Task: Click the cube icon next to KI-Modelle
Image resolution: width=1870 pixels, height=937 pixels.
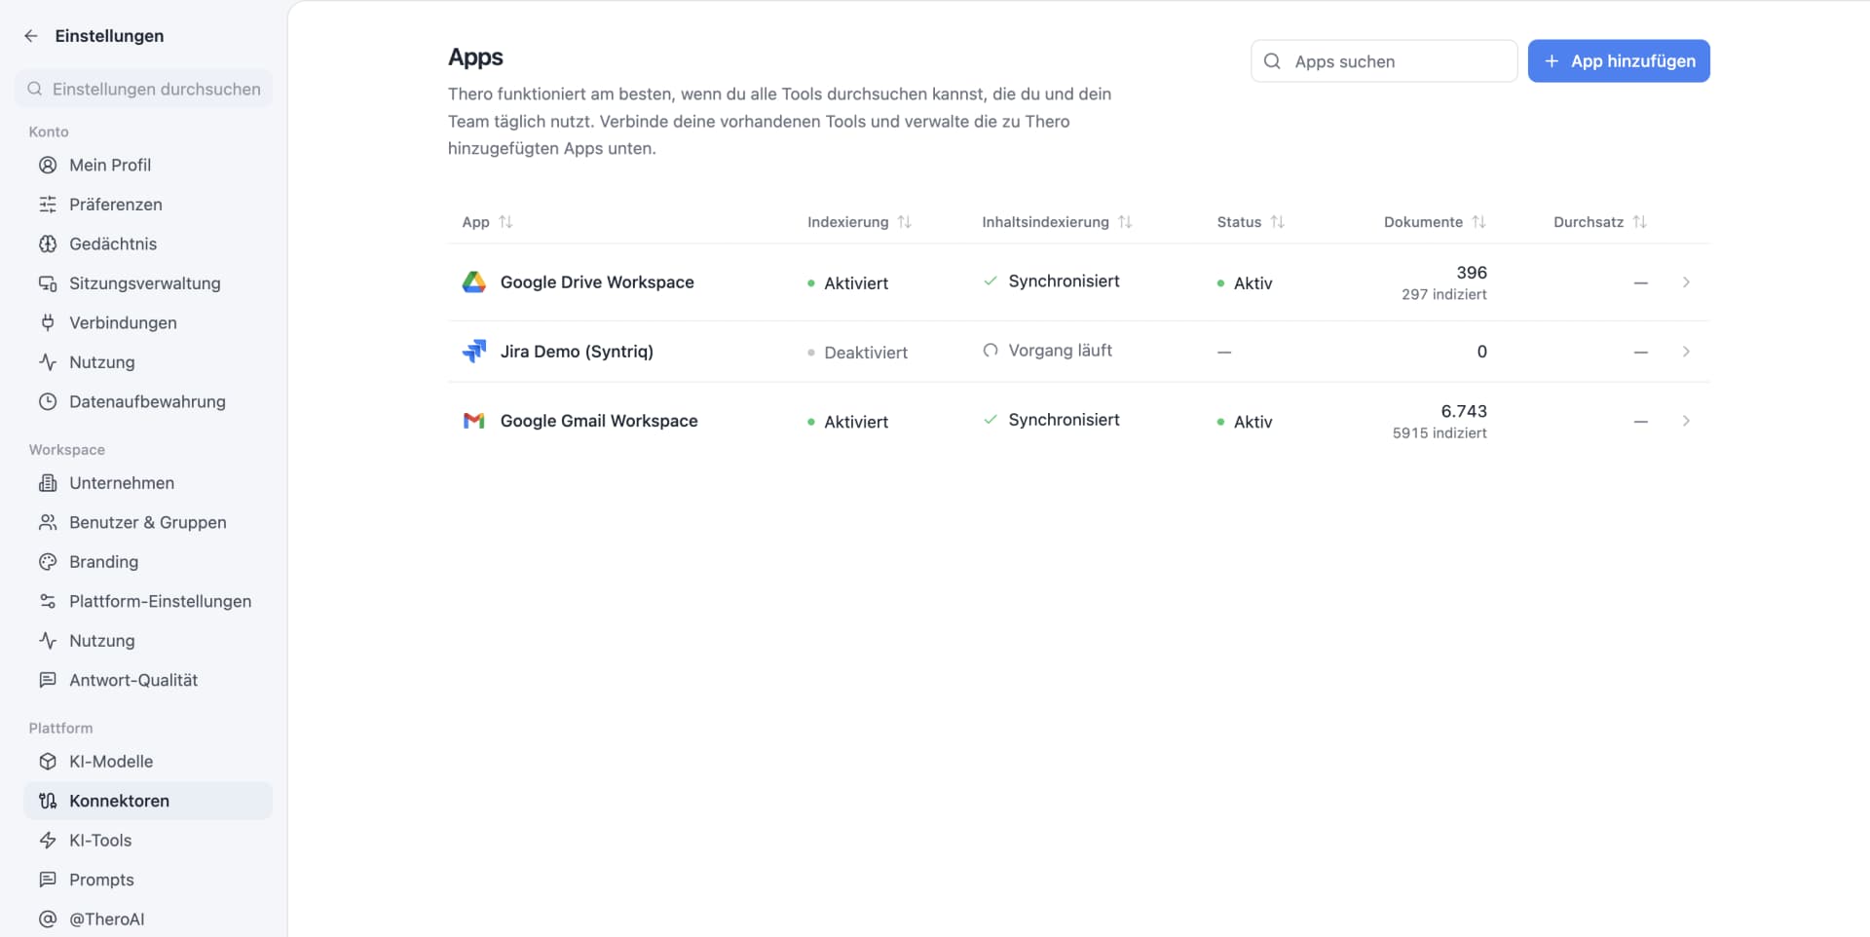Action: coord(48,762)
